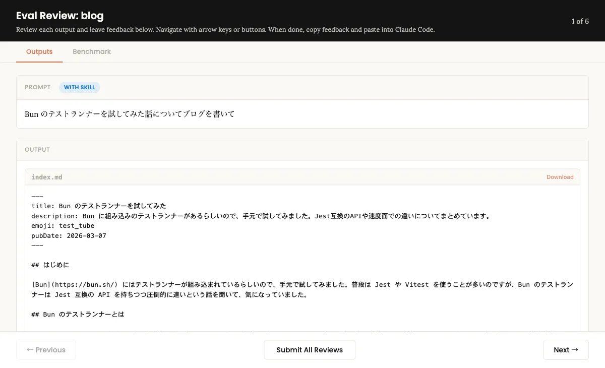Click the WITH SKILL badge

point(80,87)
